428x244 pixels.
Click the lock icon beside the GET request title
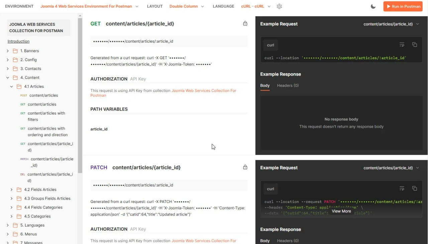tap(245, 23)
